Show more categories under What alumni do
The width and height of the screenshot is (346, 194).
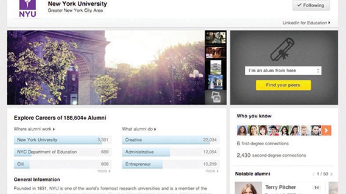click(212, 171)
